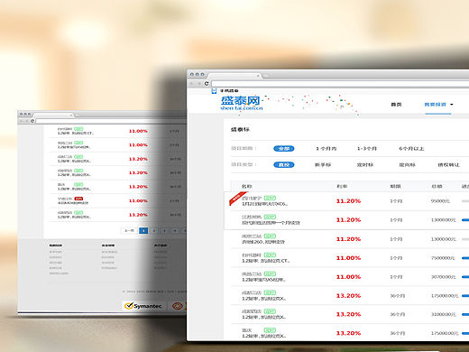Click the red circular badge beside Symantec

[x=178, y=306]
